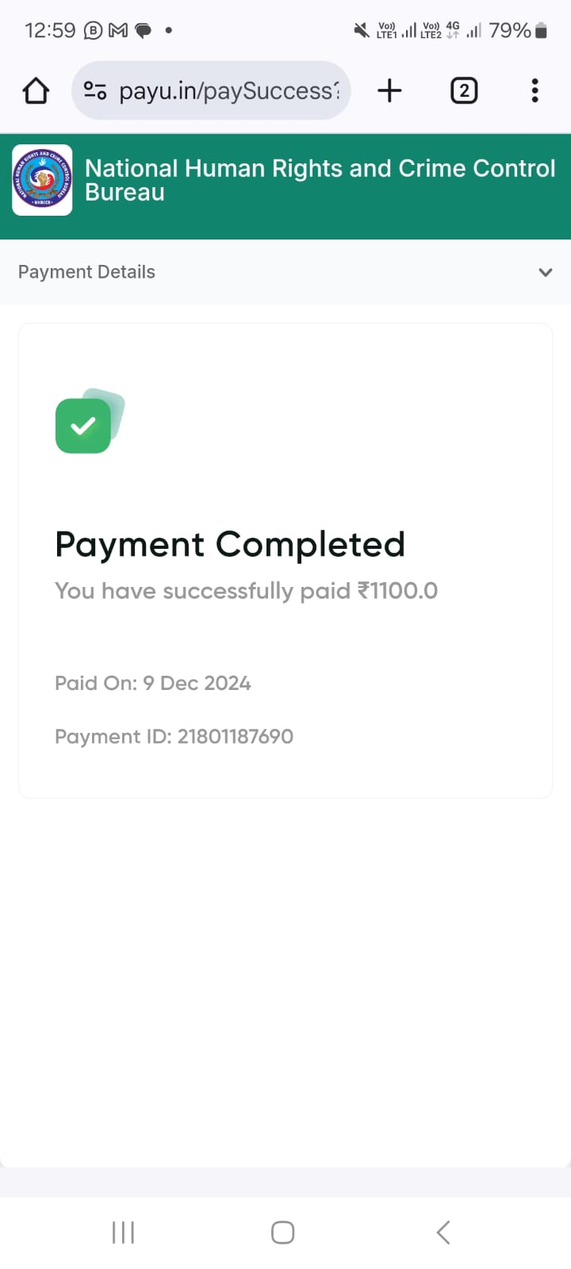The height and width of the screenshot is (1269, 571).
Task: Tap the Android recent apps button
Action: pos(123,1233)
